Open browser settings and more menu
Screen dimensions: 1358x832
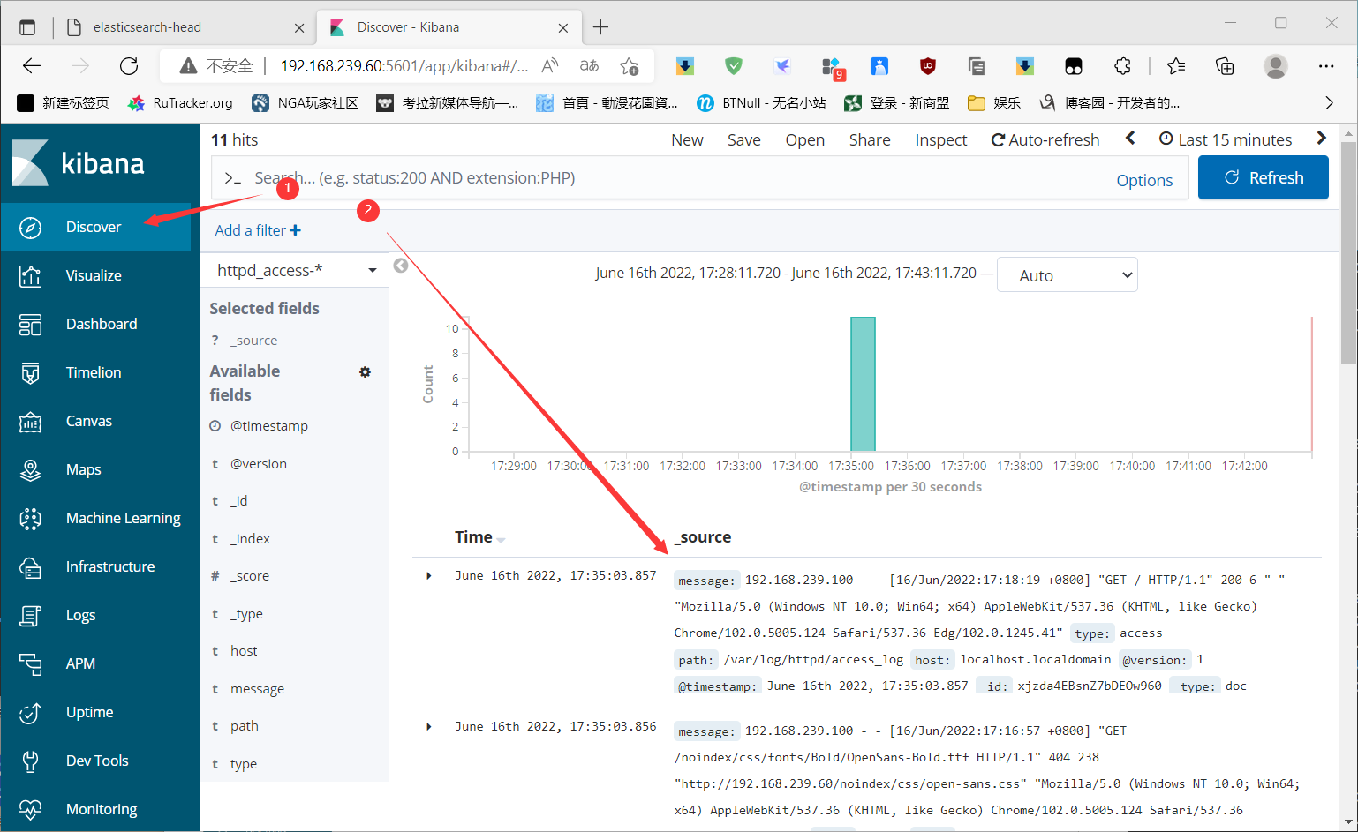(x=1326, y=66)
